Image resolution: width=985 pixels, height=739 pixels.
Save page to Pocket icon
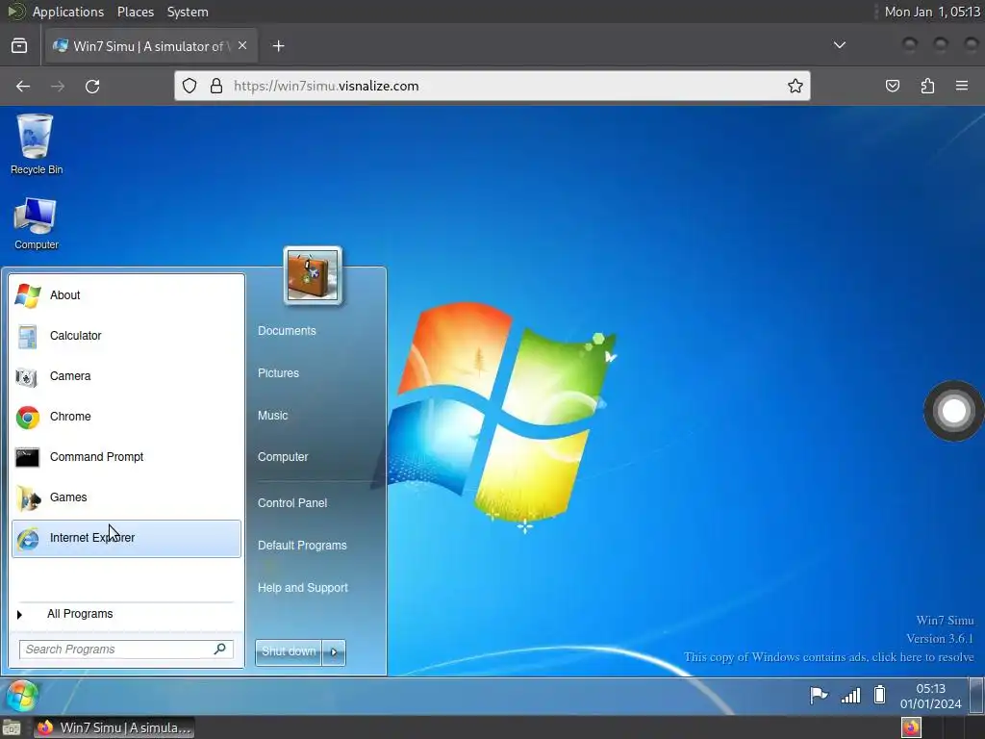[892, 86]
